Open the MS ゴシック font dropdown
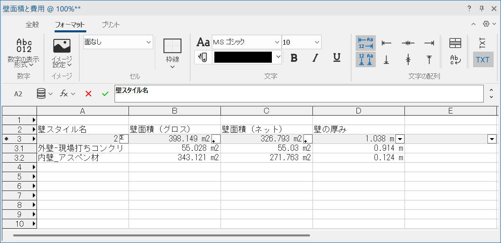The height and width of the screenshot is (243, 501). 246,42
